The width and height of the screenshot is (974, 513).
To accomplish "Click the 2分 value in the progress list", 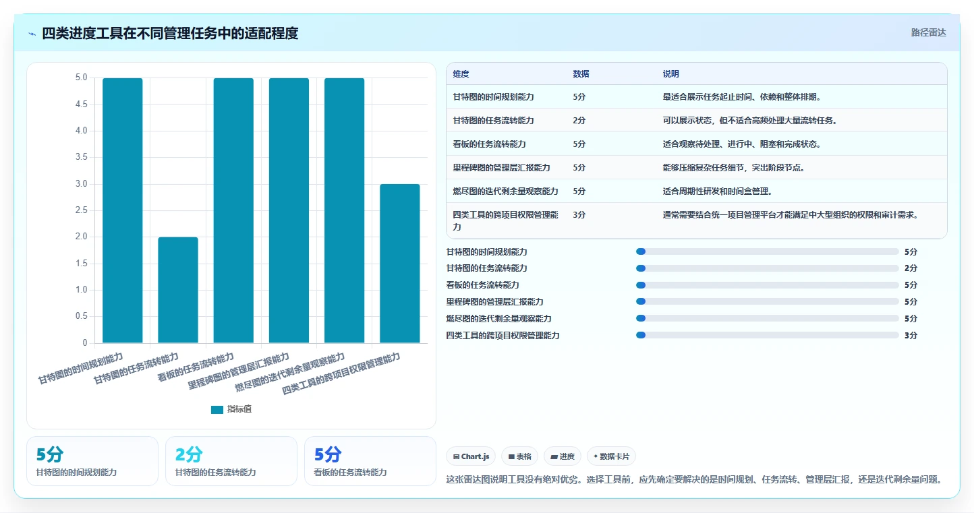I will (x=911, y=268).
